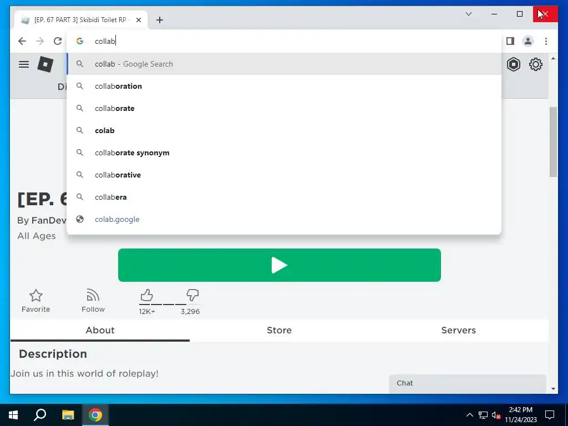Select the 'collaborative' suggestion
Screen dimensions: 568x426
click(x=285, y=175)
